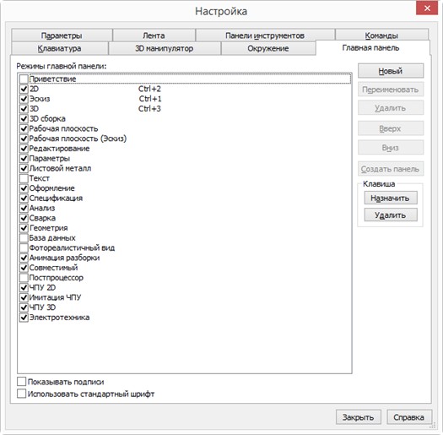The height and width of the screenshot is (435, 443).
Task: Uncheck the 3D сборка mode
Action: point(24,118)
